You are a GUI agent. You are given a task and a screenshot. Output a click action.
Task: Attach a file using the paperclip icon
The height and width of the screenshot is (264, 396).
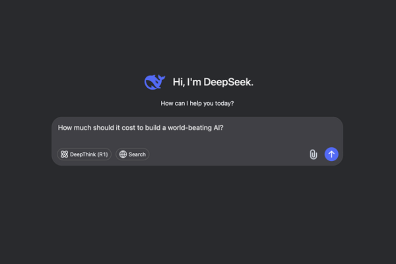coord(313,154)
